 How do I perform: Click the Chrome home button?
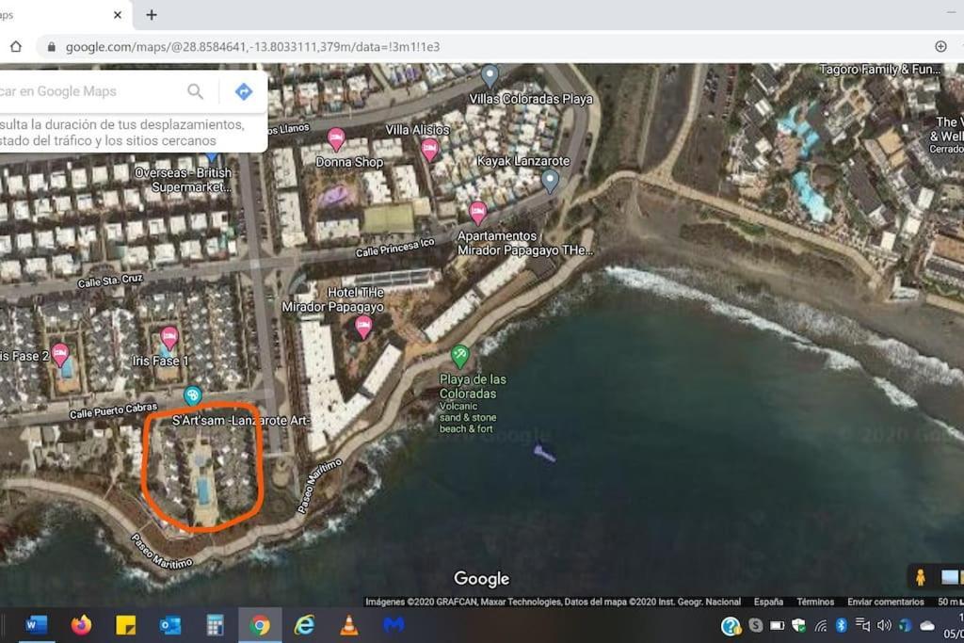[16, 46]
